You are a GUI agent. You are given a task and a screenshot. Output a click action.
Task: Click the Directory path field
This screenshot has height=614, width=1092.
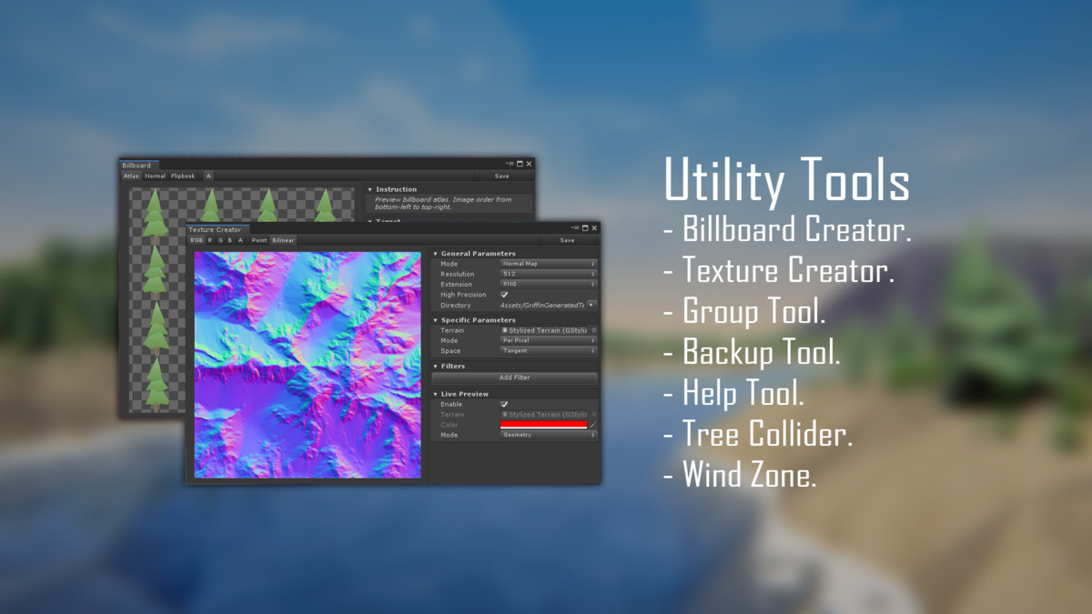[541, 306]
